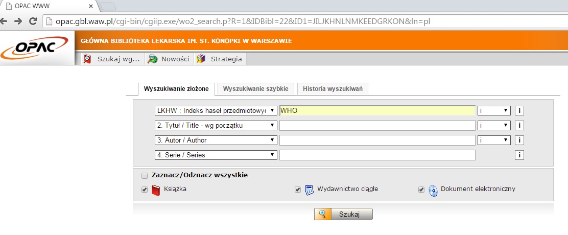Expand the LKHW Indeks haseł przedmiotowych dropdown
Viewport: 568px width, 235px height.
point(216,110)
